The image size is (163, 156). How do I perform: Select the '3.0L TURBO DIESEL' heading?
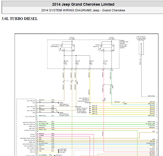click(20, 19)
